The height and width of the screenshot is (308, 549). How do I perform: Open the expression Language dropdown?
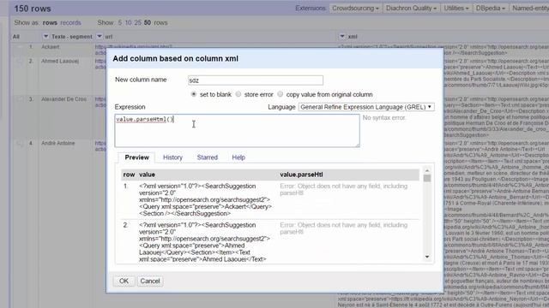[366, 107]
